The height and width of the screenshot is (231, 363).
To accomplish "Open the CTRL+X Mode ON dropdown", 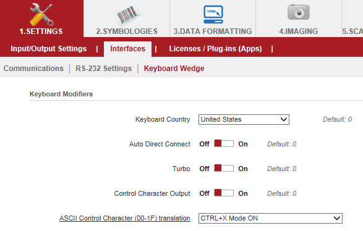I will (x=270, y=218).
